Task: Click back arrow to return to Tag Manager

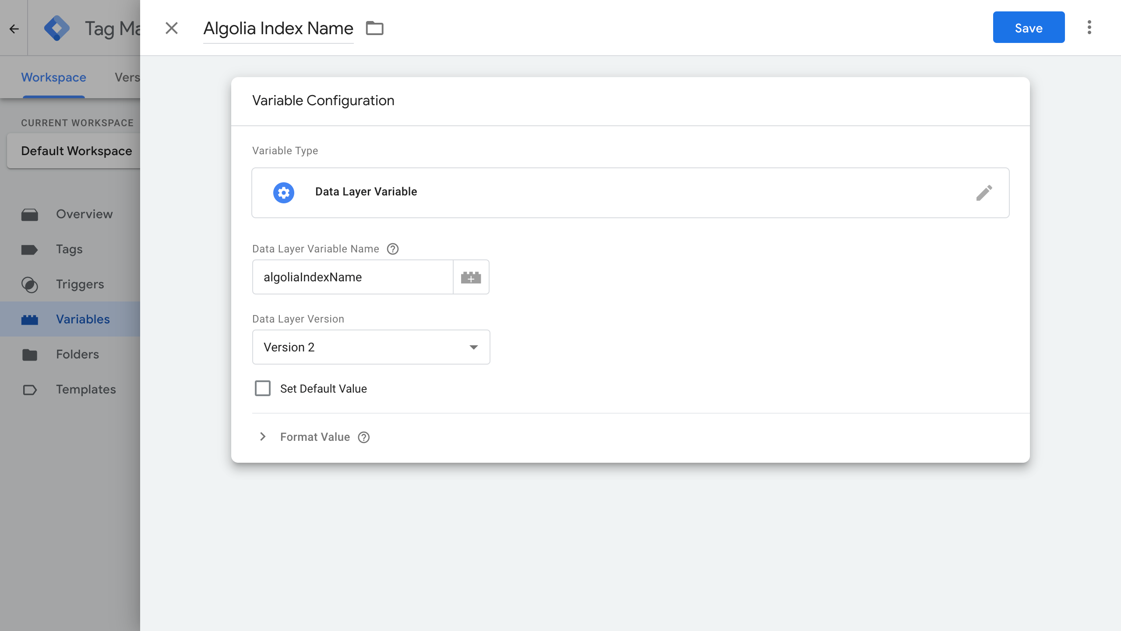Action: (14, 27)
